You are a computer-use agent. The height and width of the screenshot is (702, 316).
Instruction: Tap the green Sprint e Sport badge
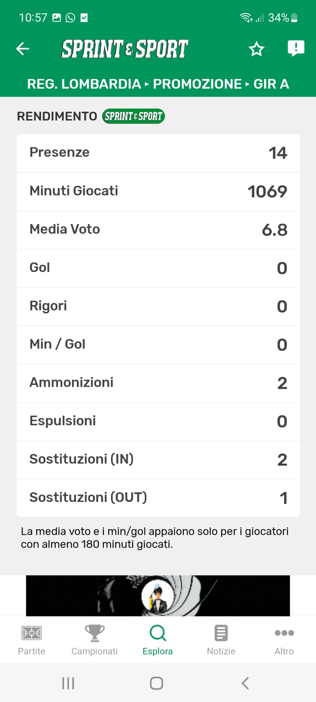tap(133, 116)
